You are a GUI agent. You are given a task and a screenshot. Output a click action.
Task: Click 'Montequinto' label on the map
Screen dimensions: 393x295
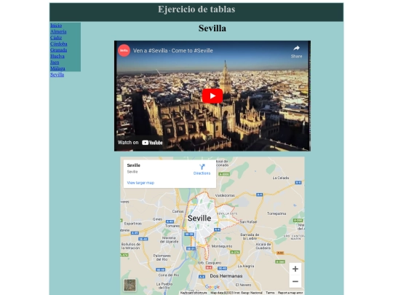(222, 246)
